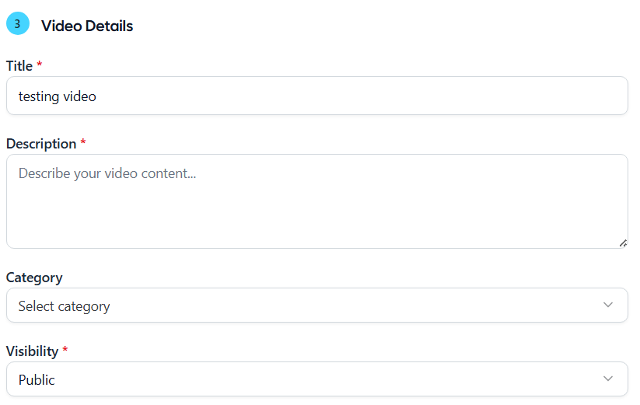Click the red asterisk beside Title

[x=40, y=66]
